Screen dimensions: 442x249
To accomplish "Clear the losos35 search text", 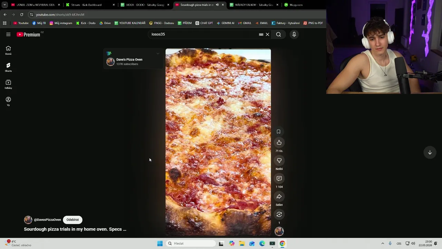I will (x=267, y=34).
